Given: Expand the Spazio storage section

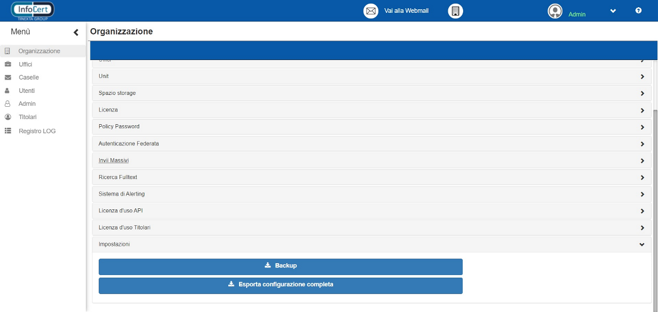Looking at the screenshot, I should pos(371,93).
